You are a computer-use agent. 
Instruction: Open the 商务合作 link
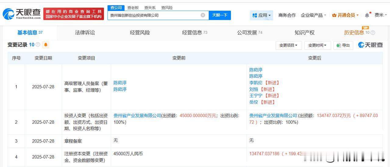point(287,15)
